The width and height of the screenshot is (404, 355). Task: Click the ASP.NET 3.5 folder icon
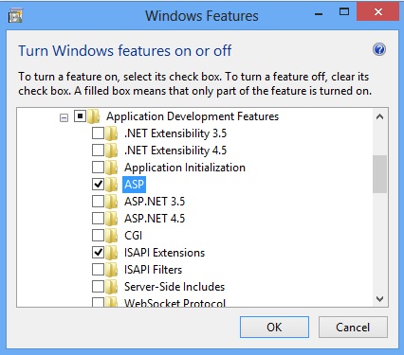(x=111, y=202)
